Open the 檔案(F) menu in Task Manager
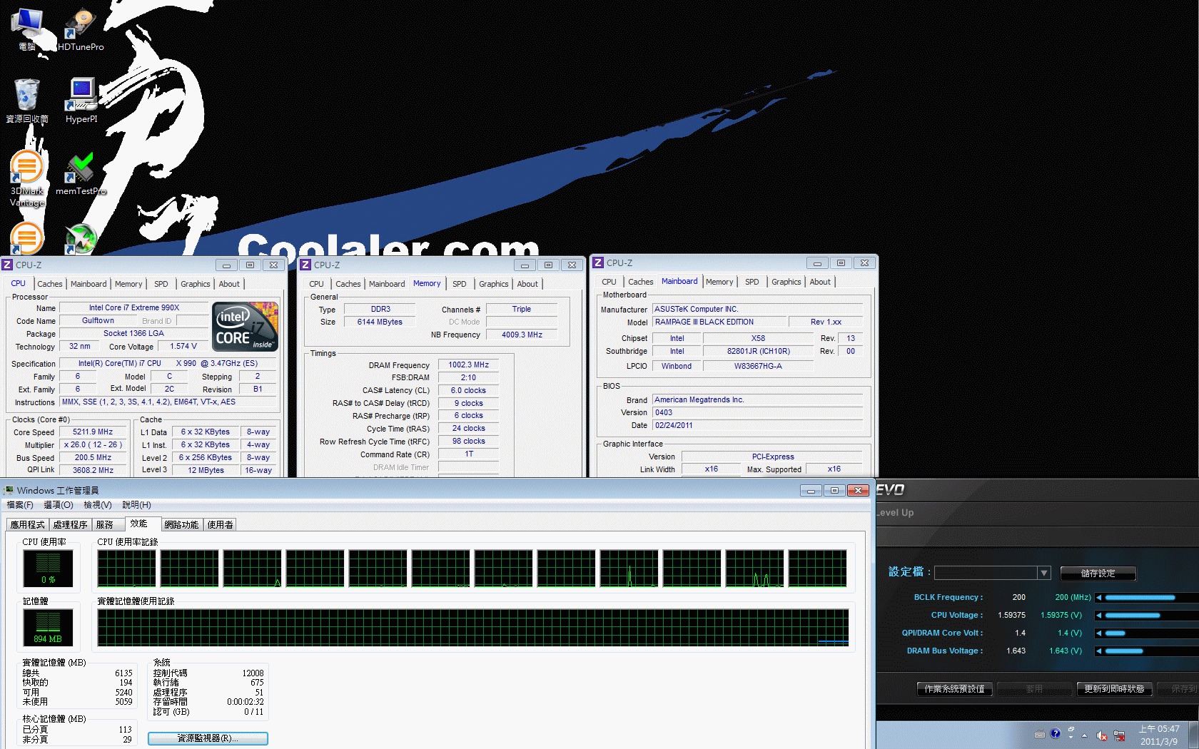 coord(20,505)
